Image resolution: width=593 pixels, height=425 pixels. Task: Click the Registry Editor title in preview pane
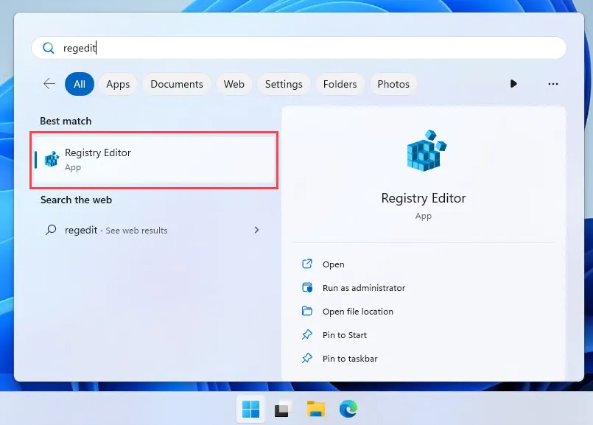pos(423,198)
